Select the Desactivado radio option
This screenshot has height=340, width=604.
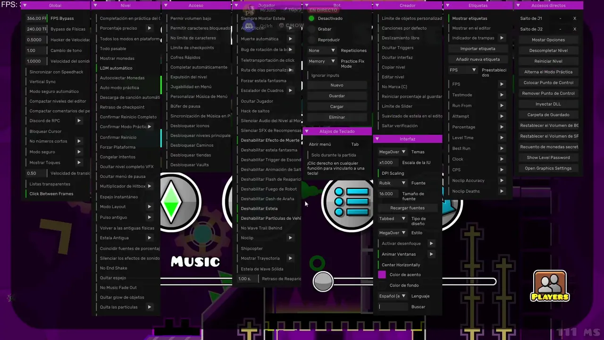coord(311,18)
